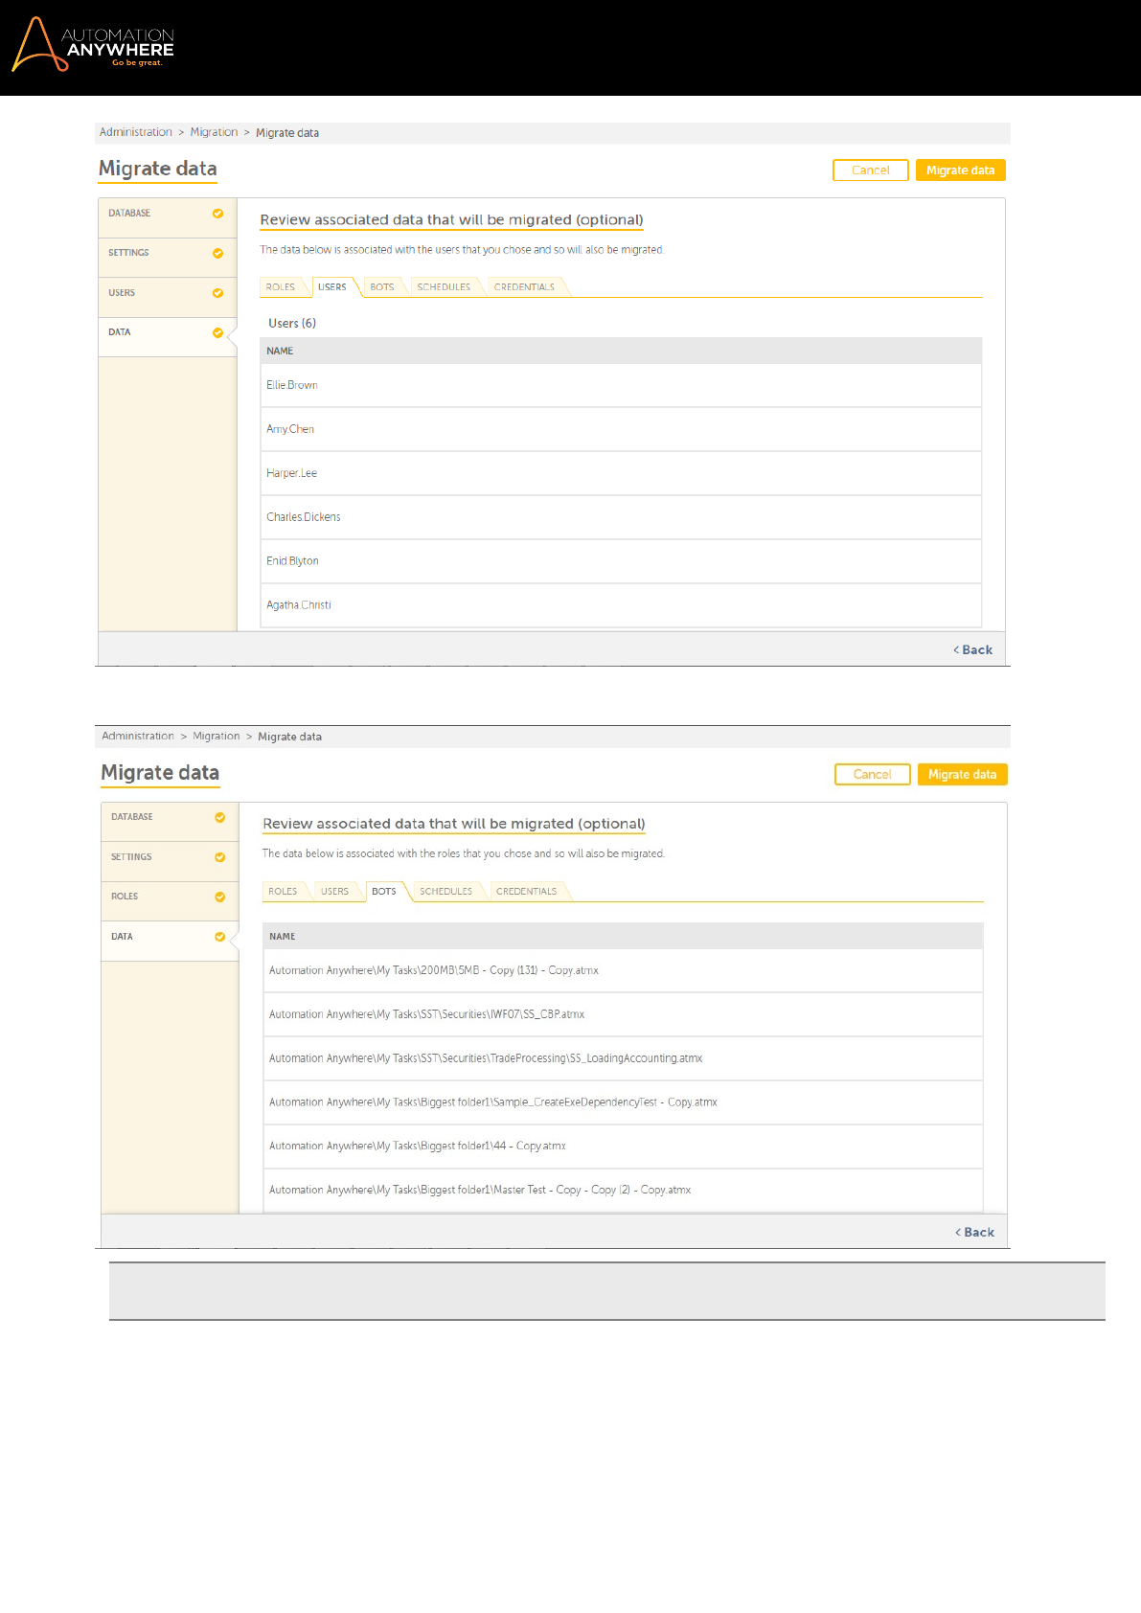The width and height of the screenshot is (1141, 1613).
Task: Select USERS tab in upper panel
Action: coord(332,287)
